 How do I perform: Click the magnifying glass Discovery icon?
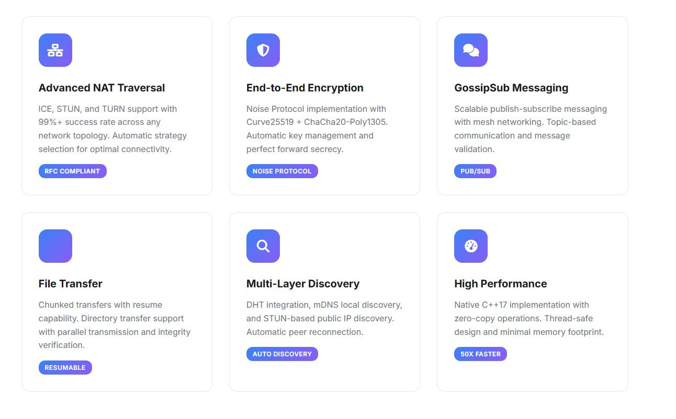coord(263,246)
